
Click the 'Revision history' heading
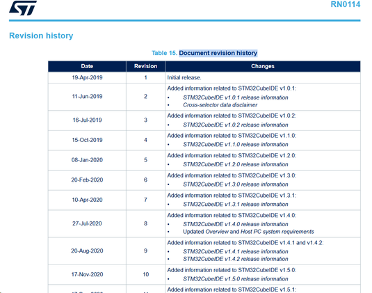pos(41,35)
